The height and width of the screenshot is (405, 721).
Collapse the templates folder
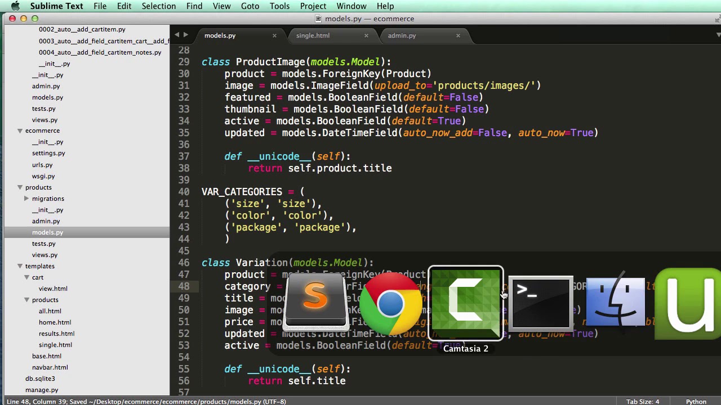(20, 266)
